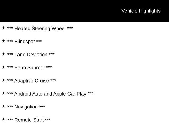The image size is (169, 127).
Task: Select the Lane Deviation highlight text
Action: [31, 55]
